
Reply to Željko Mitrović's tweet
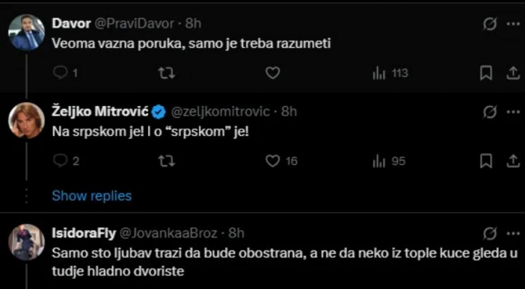pos(61,161)
